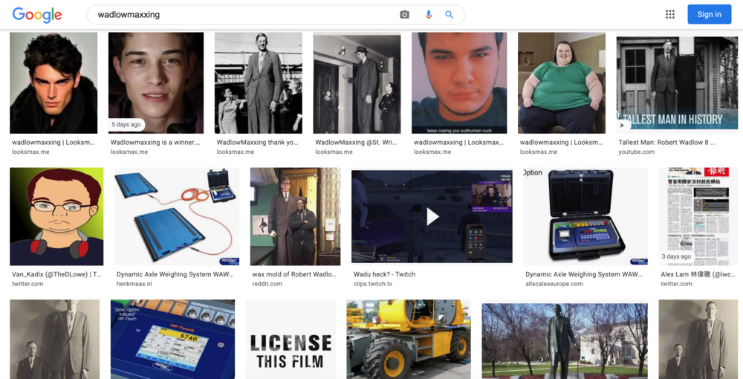Open Tallest Man: Robert Wadlow YouTube result
This screenshot has height=379, width=743.
pyautogui.click(x=666, y=142)
